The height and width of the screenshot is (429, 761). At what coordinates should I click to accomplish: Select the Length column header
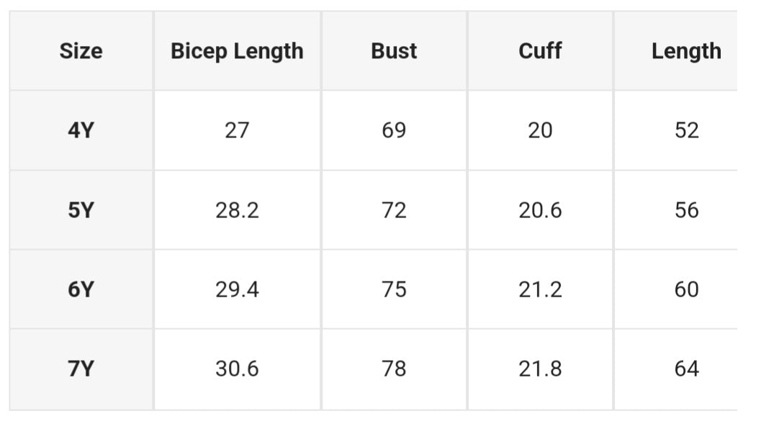click(686, 51)
